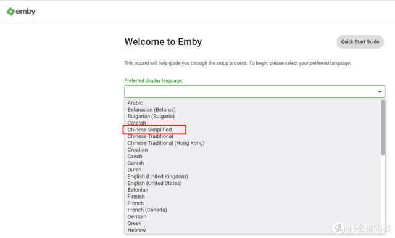Expand the preferred display language dropdown arrow
This screenshot has width=395, height=238.
(380, 92)
